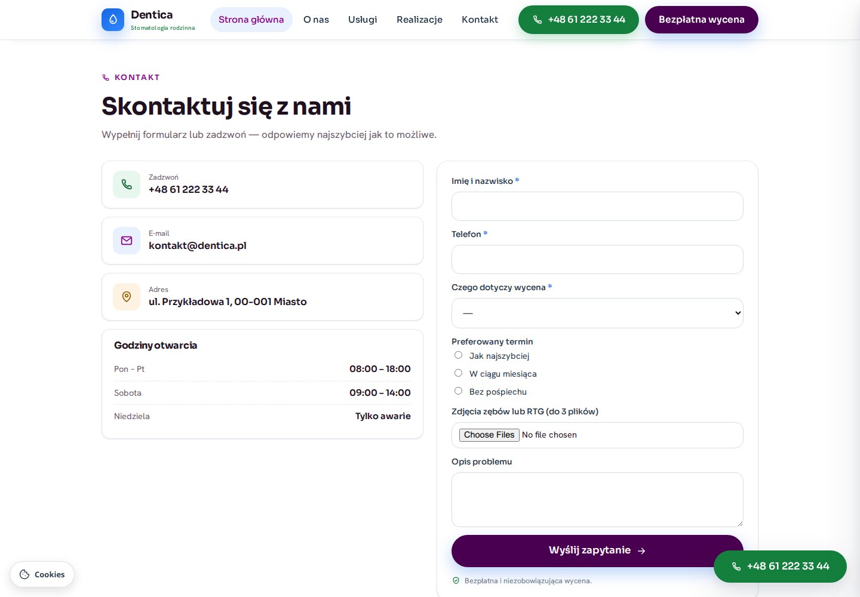Click the 'Godziny otwarcia' heading

pyautogui.click(x=155, y=345)
